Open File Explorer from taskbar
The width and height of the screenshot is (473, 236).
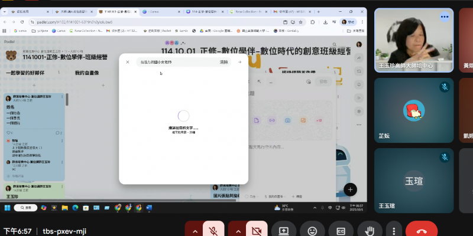pos(64,208)
